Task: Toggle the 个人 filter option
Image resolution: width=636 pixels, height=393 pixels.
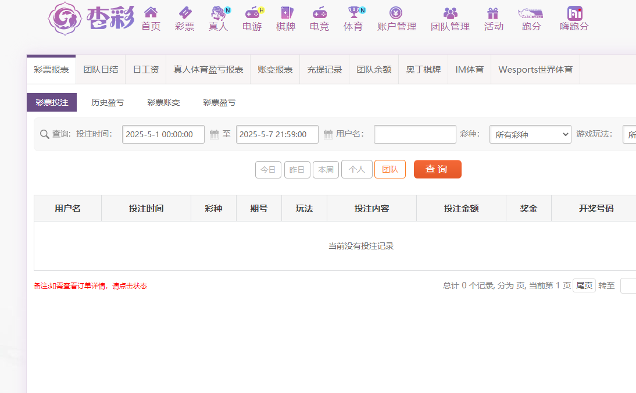Action: (x=356, y=169)
